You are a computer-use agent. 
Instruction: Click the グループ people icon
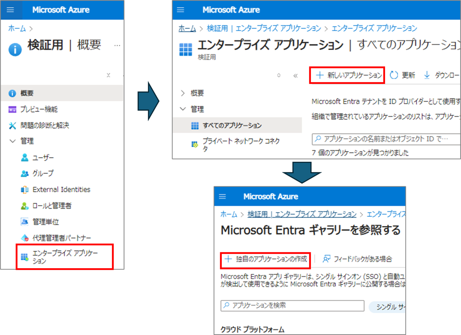coord(25,173)
